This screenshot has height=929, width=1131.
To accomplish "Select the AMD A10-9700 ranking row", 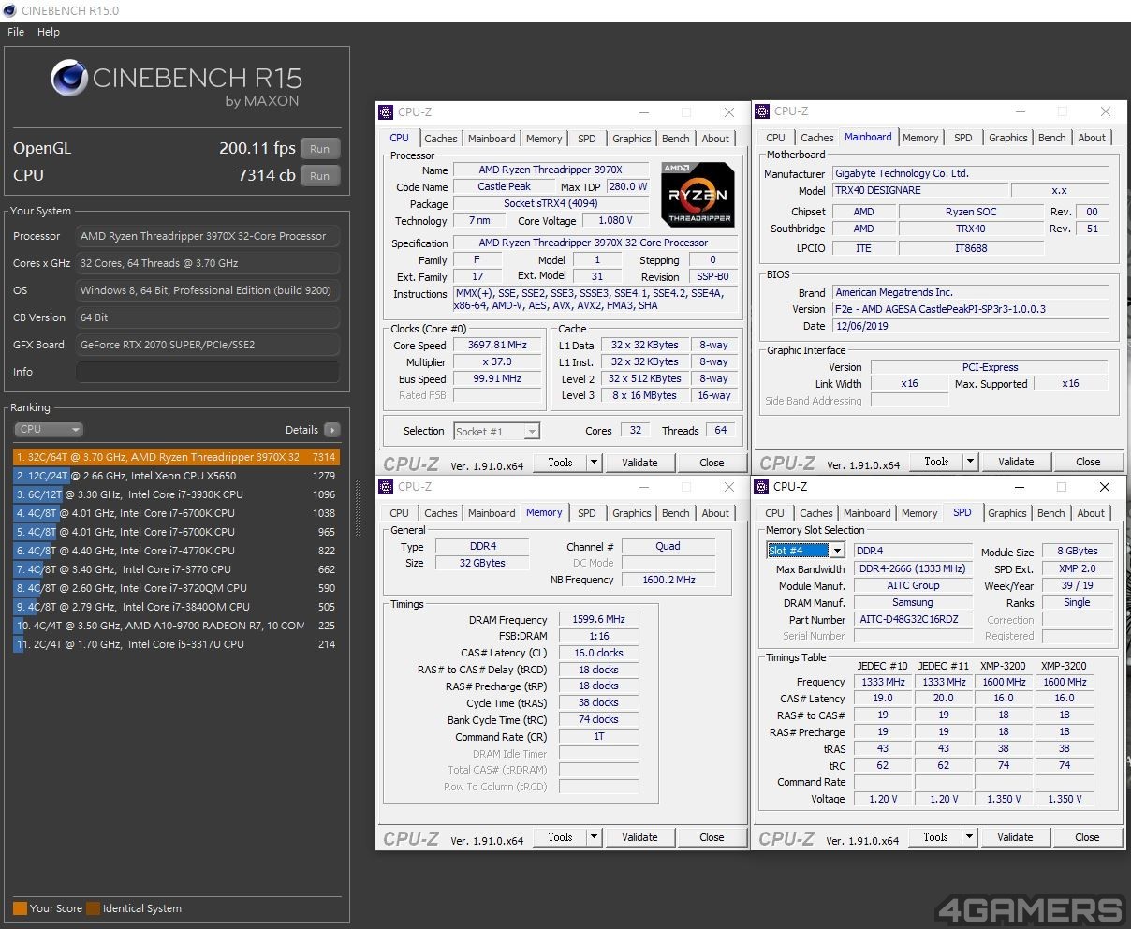I will [x=176, y=626].
